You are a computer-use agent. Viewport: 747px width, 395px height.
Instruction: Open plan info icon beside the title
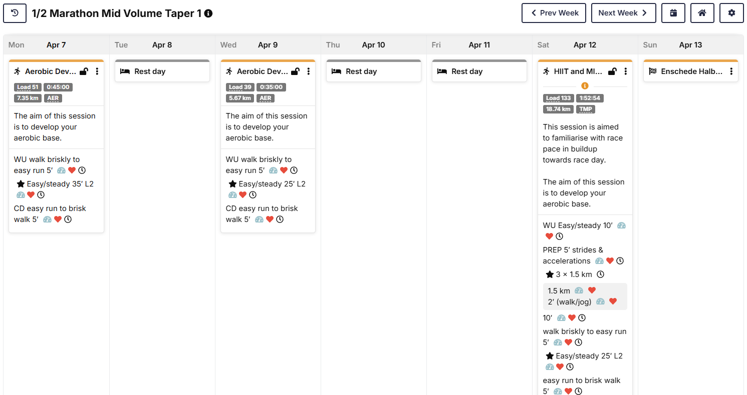tap(208, 13)
